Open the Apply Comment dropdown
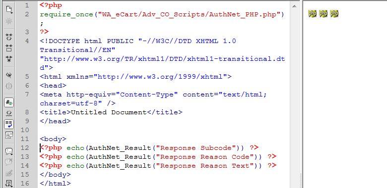 tap(9, 151)
